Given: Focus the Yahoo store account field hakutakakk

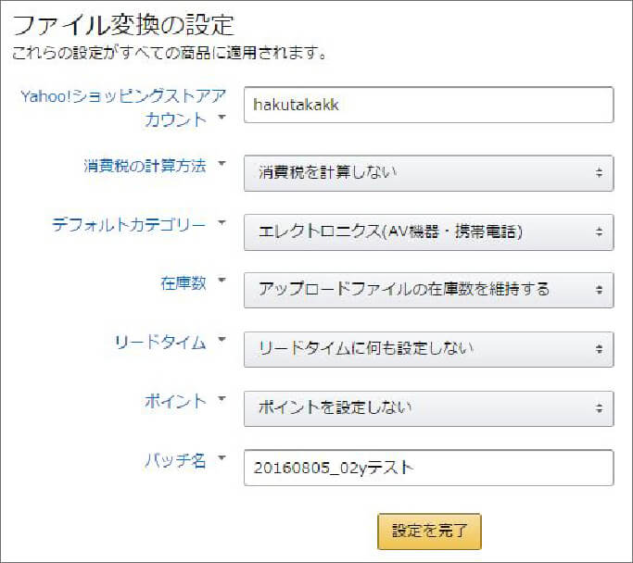Looking at the screenshot, I should [x=428, y=105].
